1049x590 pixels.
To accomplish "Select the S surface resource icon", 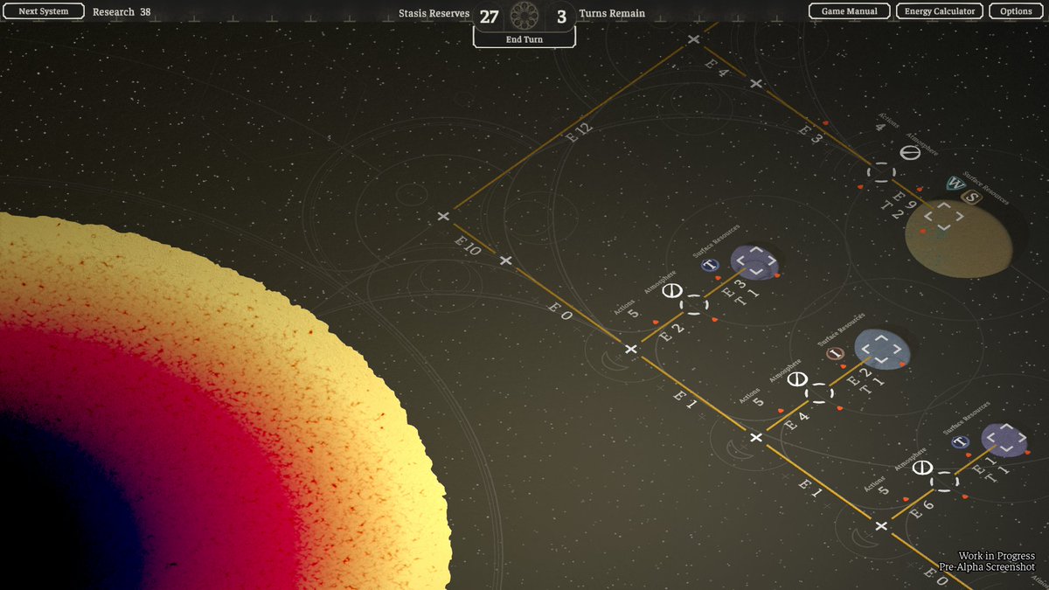I will tap(969, 196).
